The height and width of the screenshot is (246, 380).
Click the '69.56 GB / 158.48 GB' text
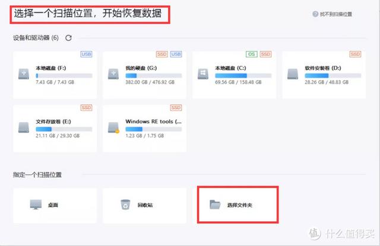(238, 82)
